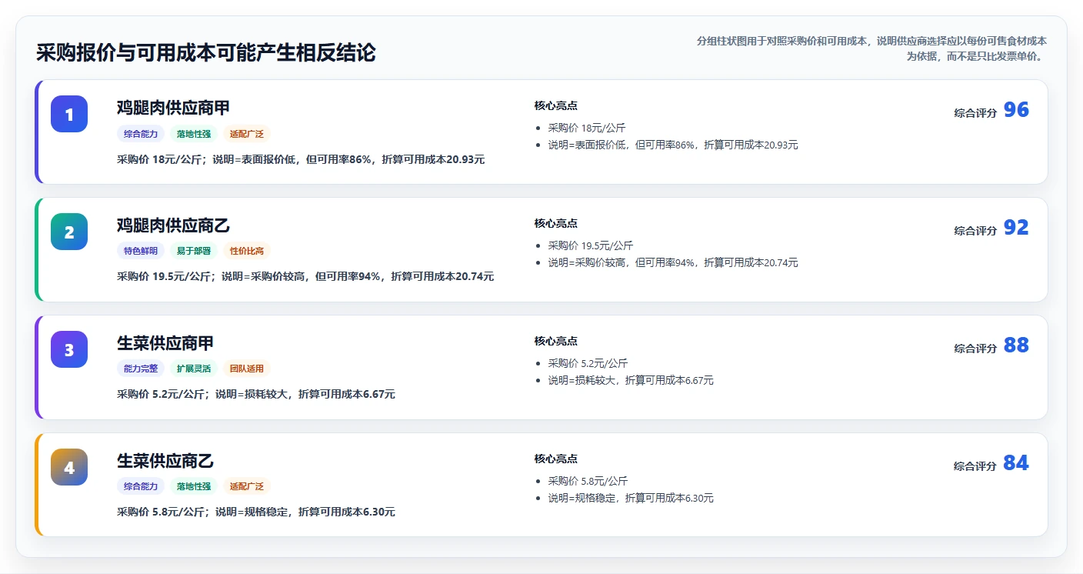Click the number 2 rank badge
The height and width of the screenshot is (574, 1083).
pyautogui.click(x=69, y=232)
